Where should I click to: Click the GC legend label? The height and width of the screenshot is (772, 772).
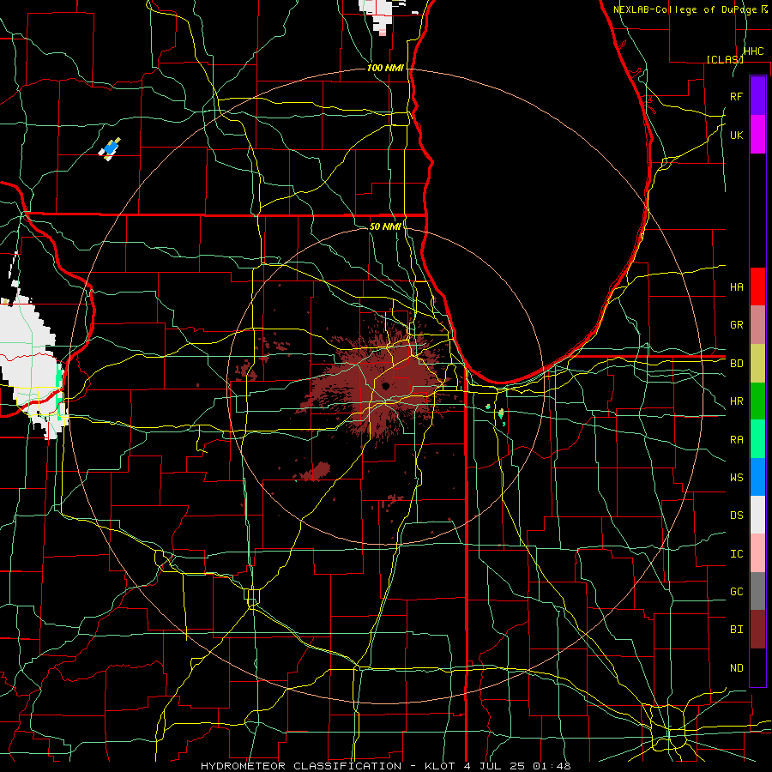click(737, 592)
